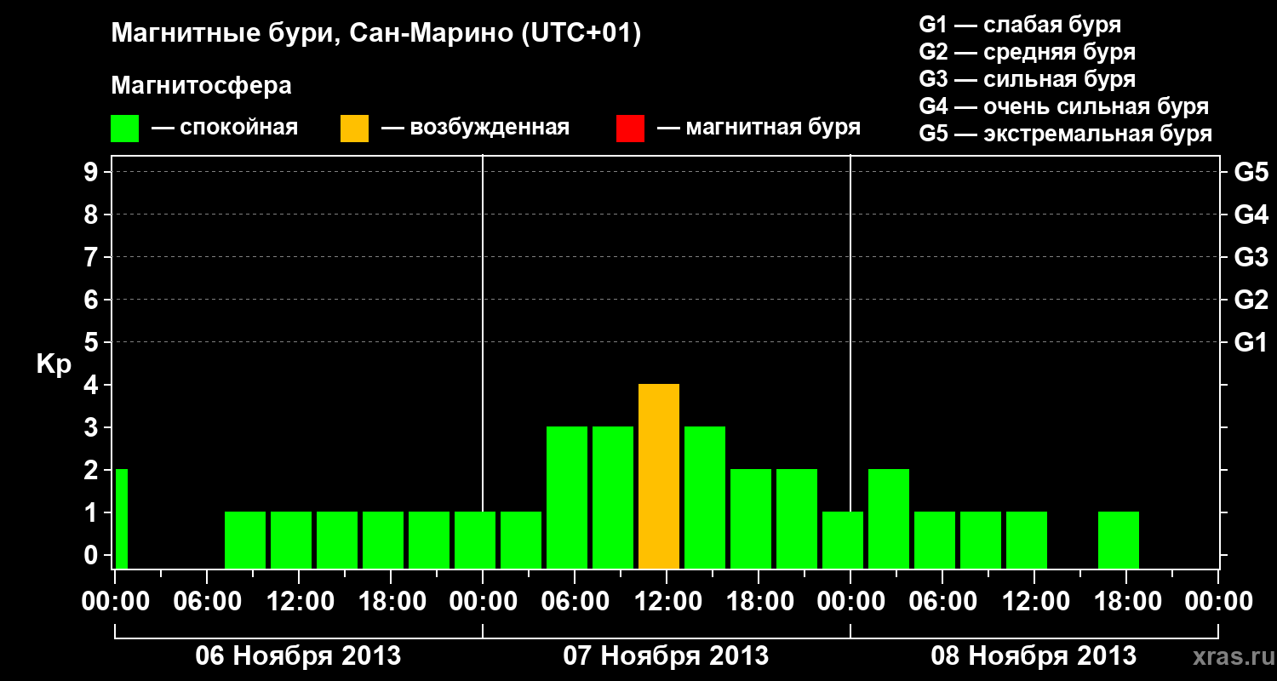Click the Kp axis value 7

tap(93, 257)
